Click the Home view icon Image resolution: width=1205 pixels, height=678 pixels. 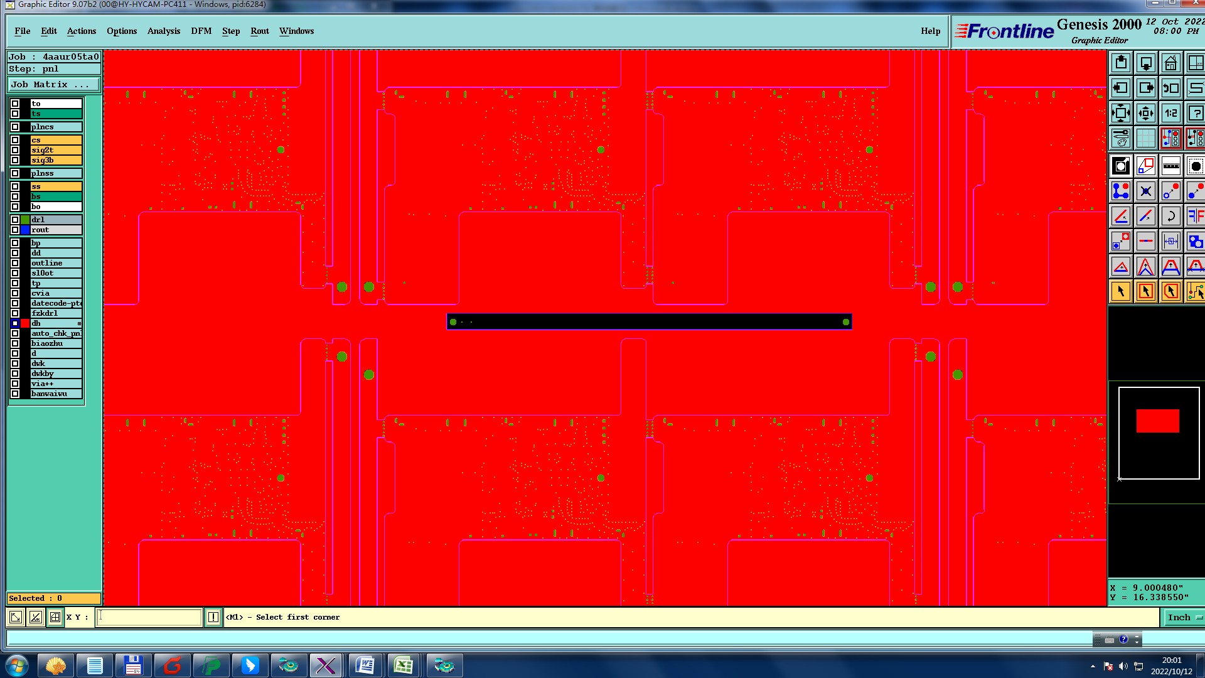[1170, 63]
